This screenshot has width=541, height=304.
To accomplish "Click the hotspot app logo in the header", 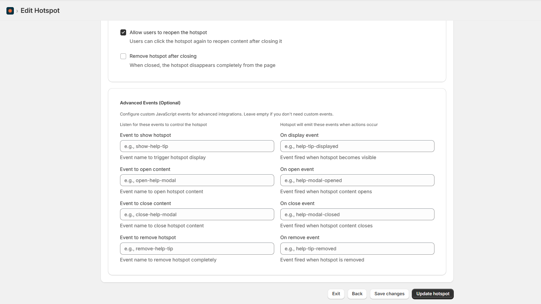I will point(9,10).
